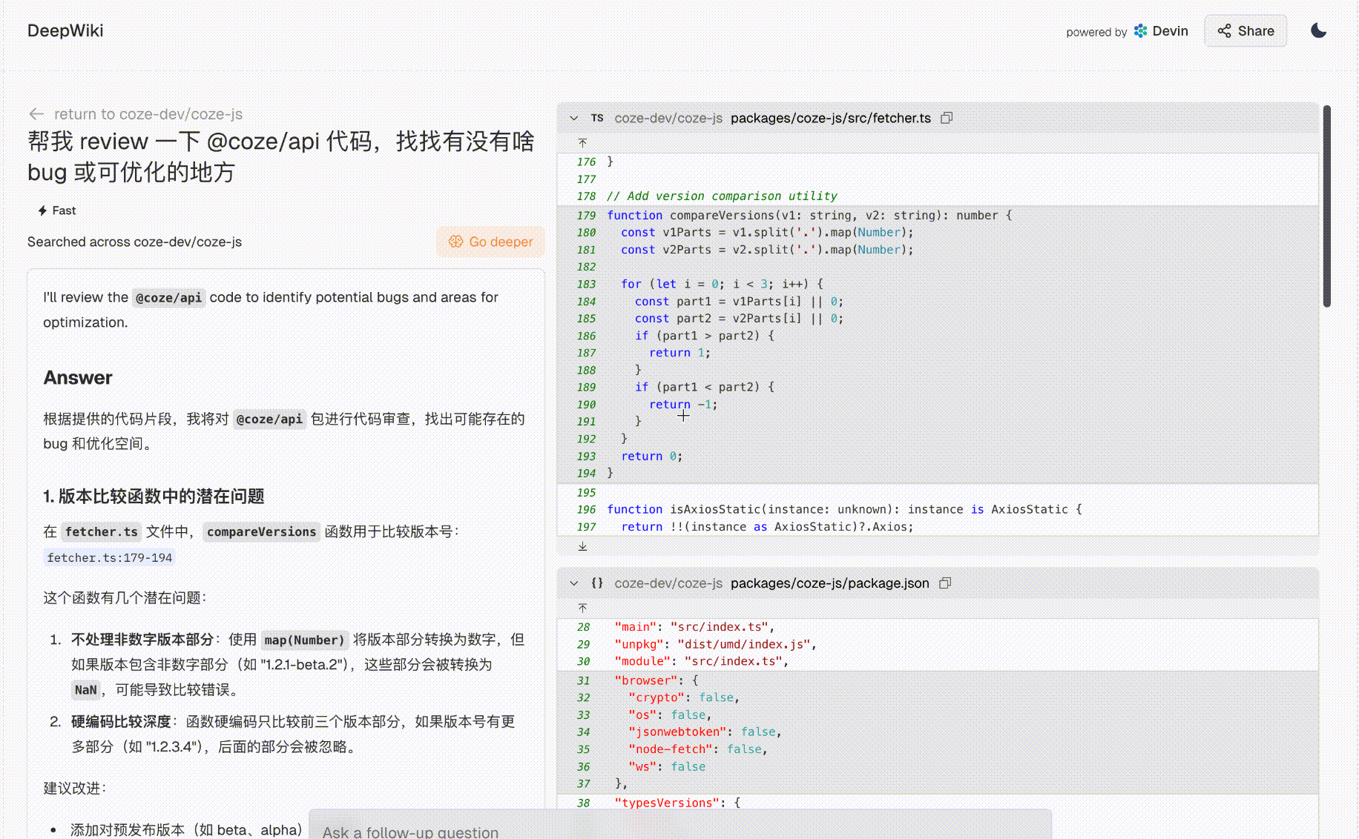Image resolution: width=1359 pixels, height=839 pixels.
Task: Click the back arrow icon
Action: [x=36, y=113]
